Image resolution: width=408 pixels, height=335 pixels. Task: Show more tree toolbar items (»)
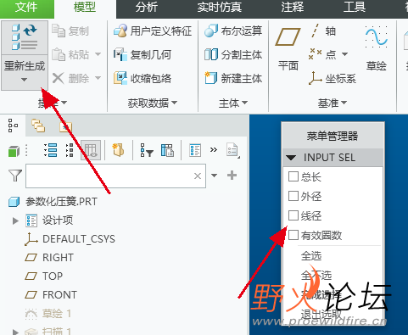click(x=214, y=149)
